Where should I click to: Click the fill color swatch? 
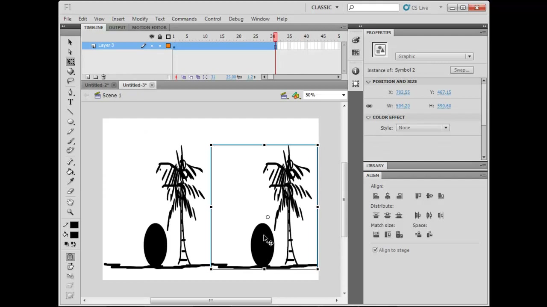tap(74, 235)
